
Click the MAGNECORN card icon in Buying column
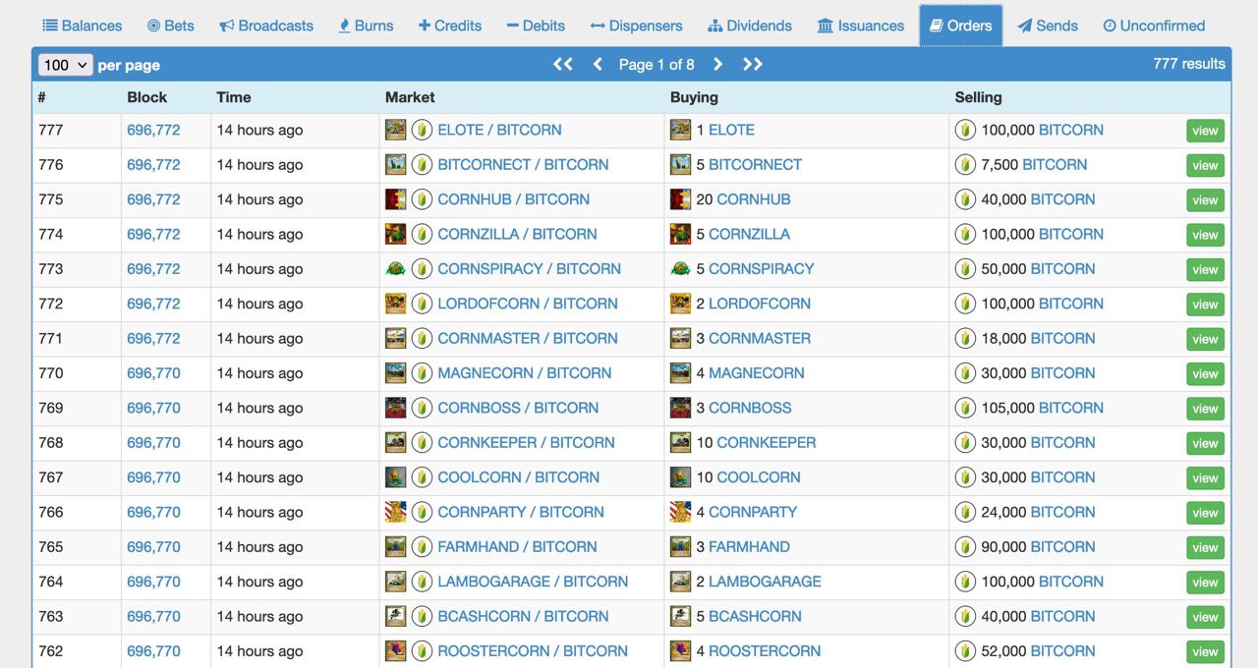[680, 373]
